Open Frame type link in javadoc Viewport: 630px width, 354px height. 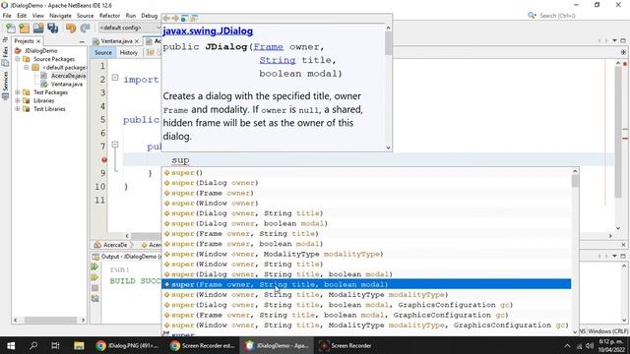point(269,47)
